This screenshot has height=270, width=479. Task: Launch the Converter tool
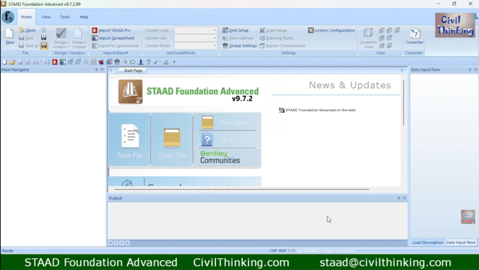click(414, 36)
